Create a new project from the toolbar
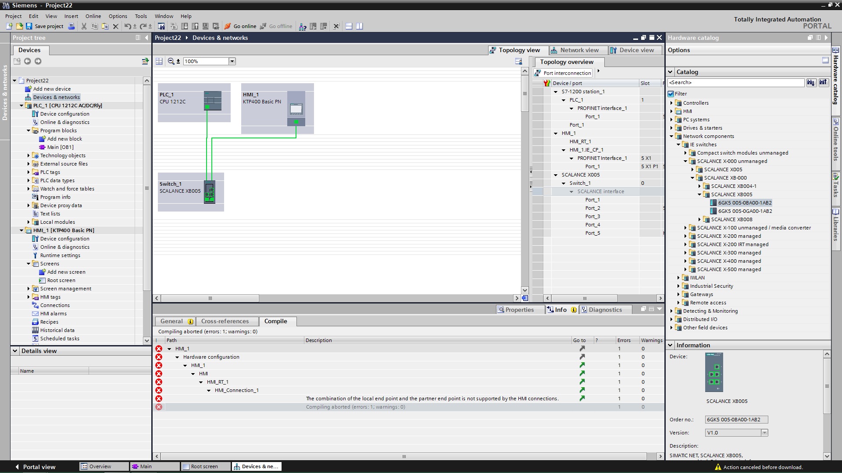Screen dimensions: 842x473 pos(9,26)
